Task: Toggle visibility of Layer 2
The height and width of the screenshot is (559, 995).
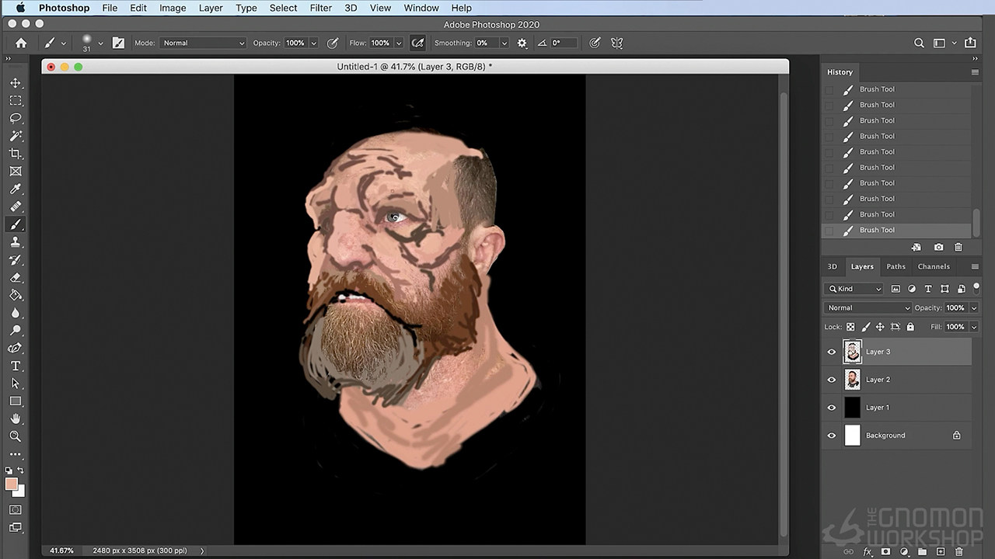Action: coord(831,380)
